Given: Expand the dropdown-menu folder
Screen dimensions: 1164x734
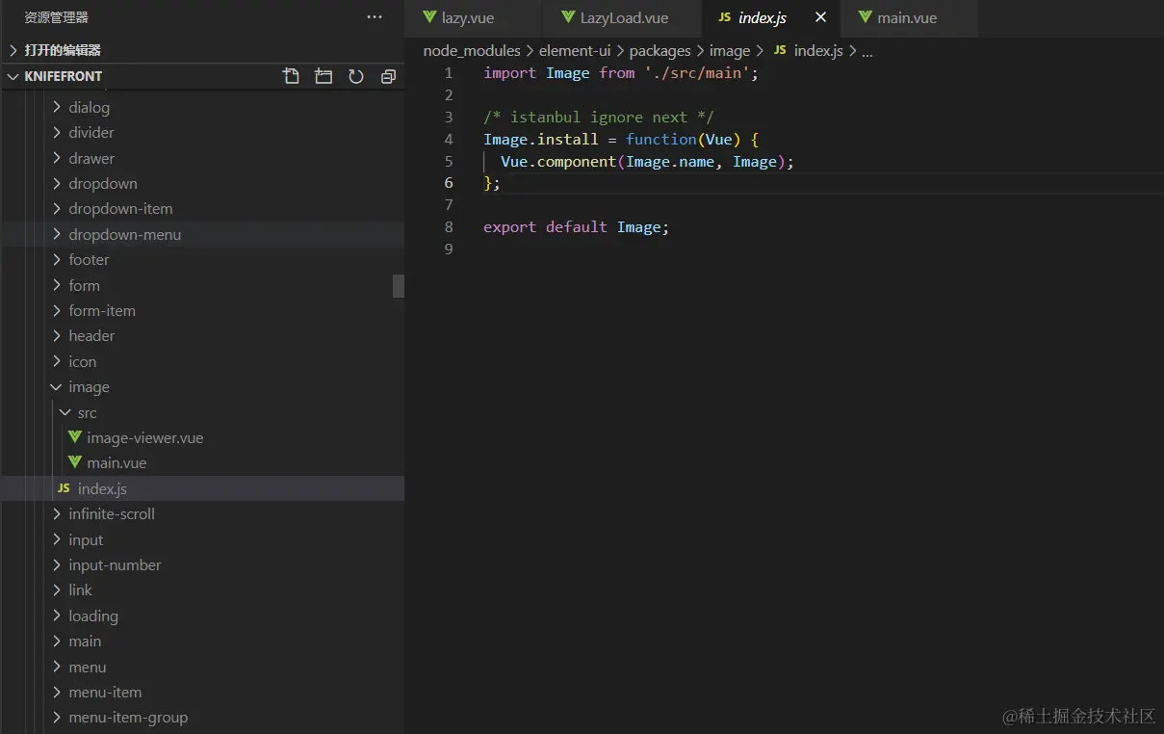Looking at the screenshot, I should pyautogui.click(x=202, y=234).
